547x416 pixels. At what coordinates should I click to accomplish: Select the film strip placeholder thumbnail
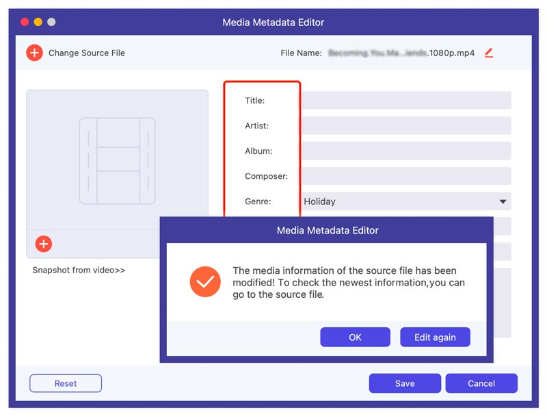(x=117, y=161)
